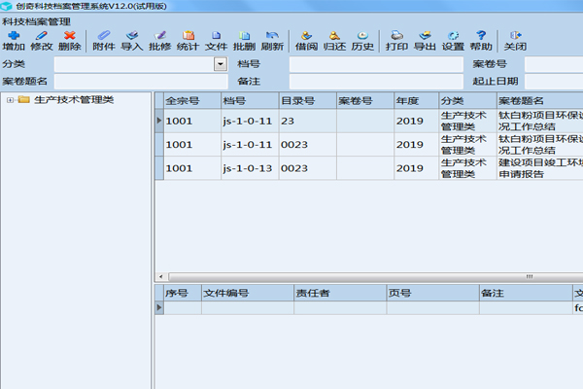Image resolution: width=583 pixels, height=389 pixels.
Task: Select the 生产技术管理类 tree item
Action: point(73,99)
